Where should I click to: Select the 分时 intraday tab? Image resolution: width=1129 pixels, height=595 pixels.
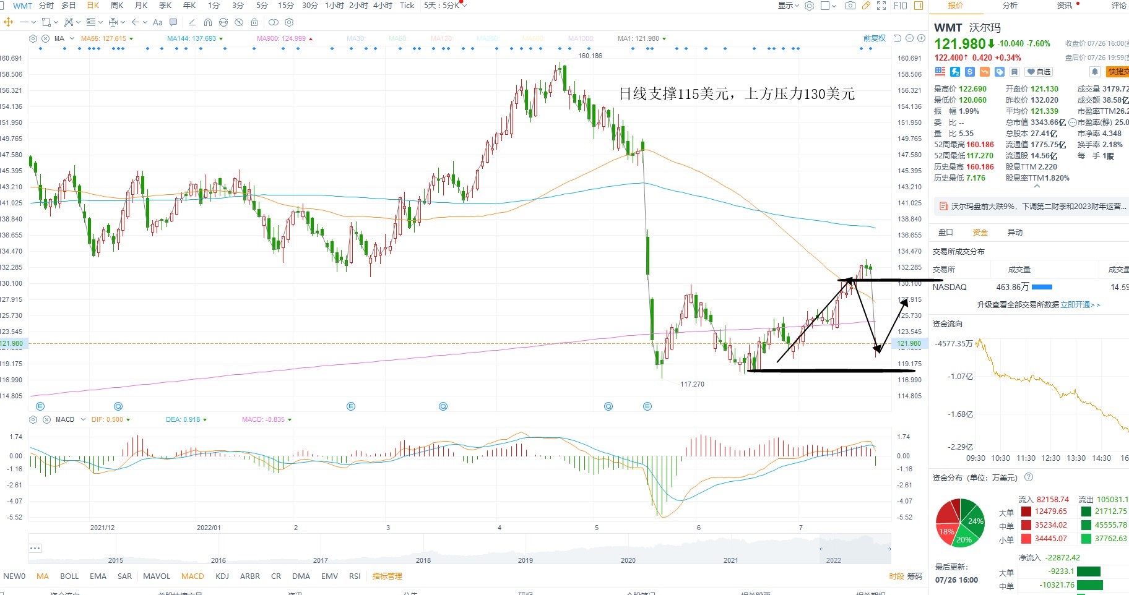tap(46, 6)
